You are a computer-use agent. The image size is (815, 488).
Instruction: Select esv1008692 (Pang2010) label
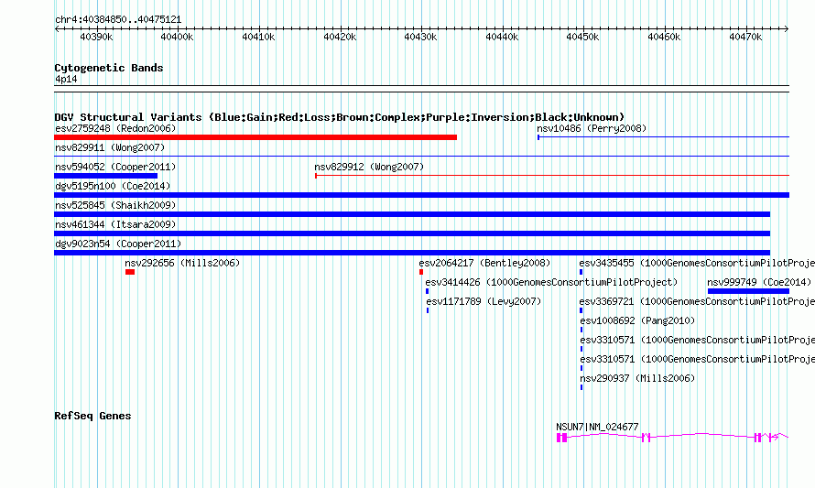(637, 320)
